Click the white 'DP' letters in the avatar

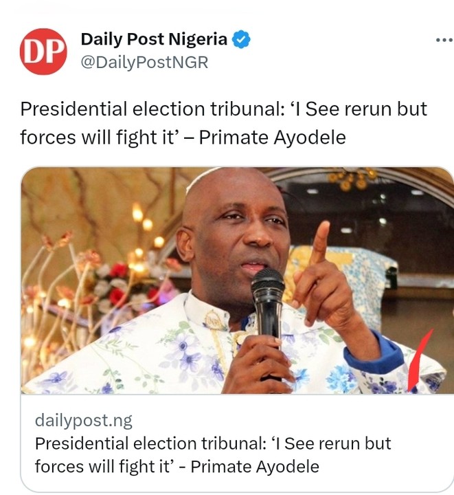pyautogui.click(x=43, y=52)
